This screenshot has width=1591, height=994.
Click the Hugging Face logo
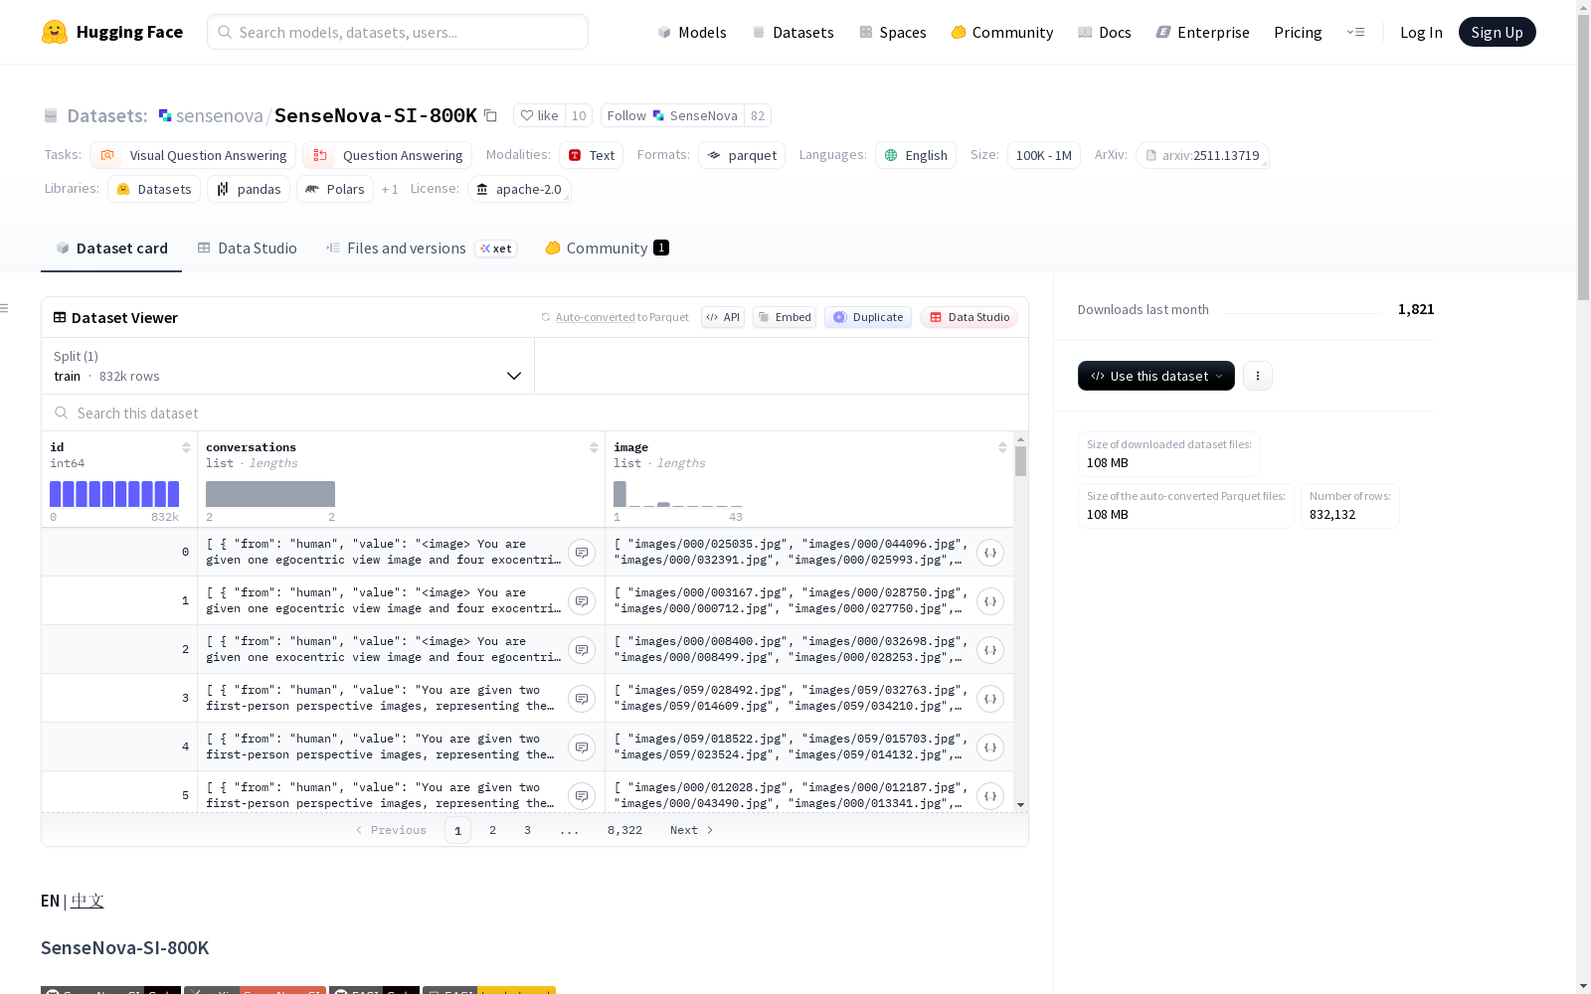pos(112,32)
